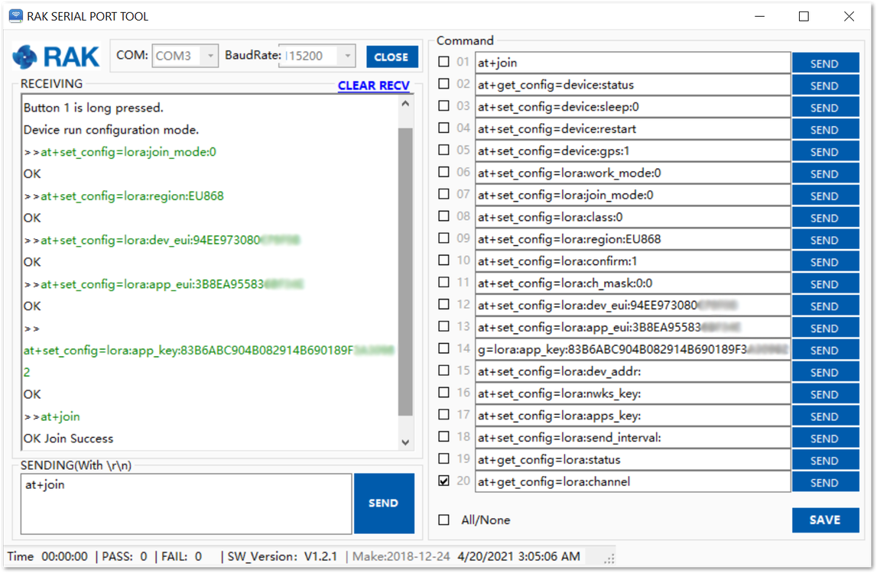
Task: Send the lora:class:0 command
Action: pos(825,218)
